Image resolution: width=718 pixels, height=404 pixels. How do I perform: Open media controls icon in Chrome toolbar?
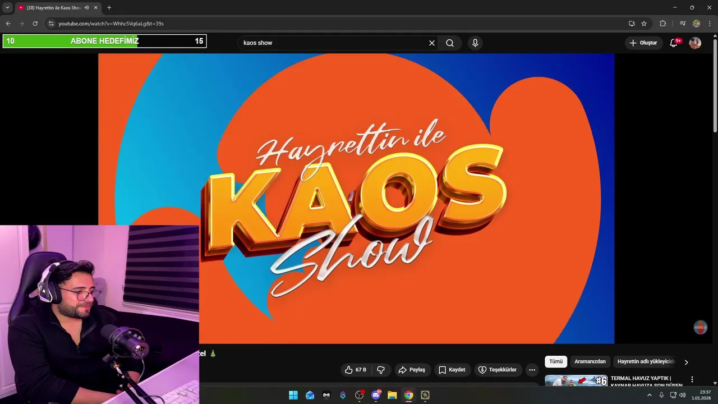pyautogui.click(x=683, y=24)
